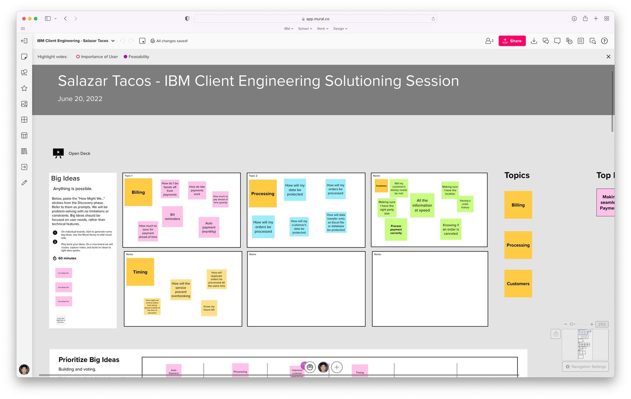
Task: Open the chat bubbles icon
Action: coord(546,41)
